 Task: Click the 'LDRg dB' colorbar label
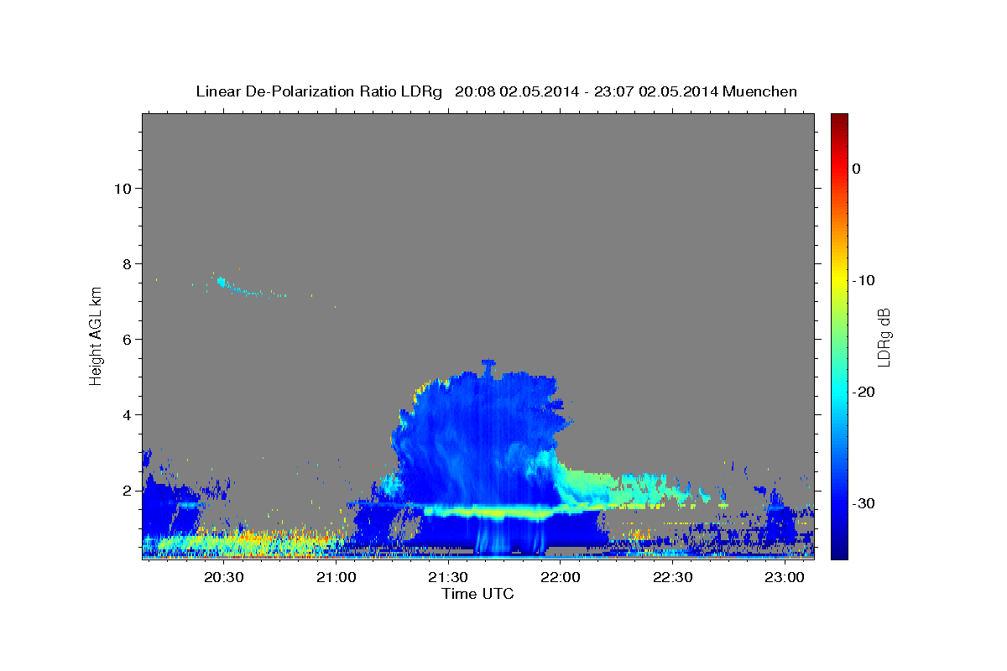tap(884, 337)
